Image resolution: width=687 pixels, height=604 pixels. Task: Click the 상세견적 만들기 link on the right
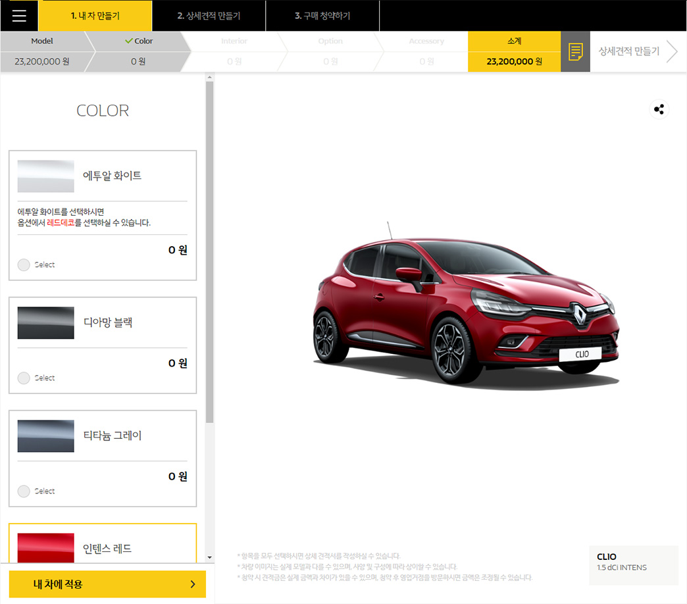(629, 51)
